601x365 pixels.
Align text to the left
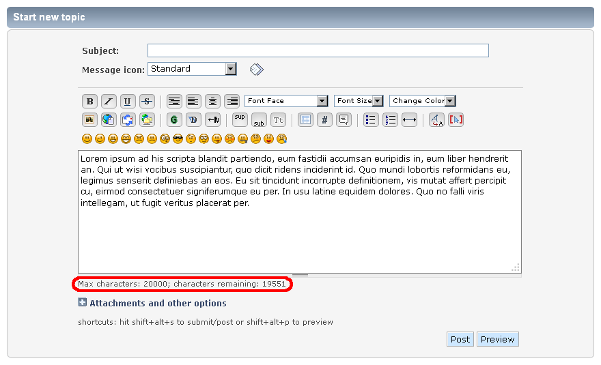193,101
